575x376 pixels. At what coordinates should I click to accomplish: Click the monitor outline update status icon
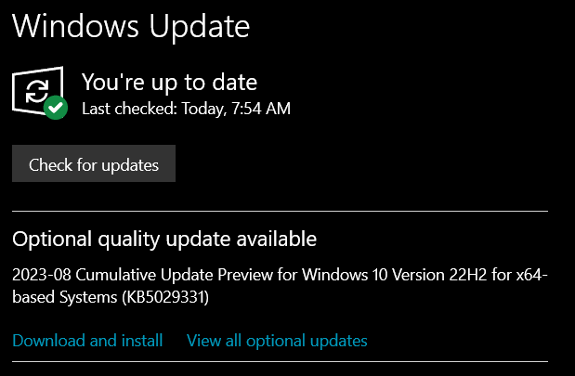coord(38,91)
